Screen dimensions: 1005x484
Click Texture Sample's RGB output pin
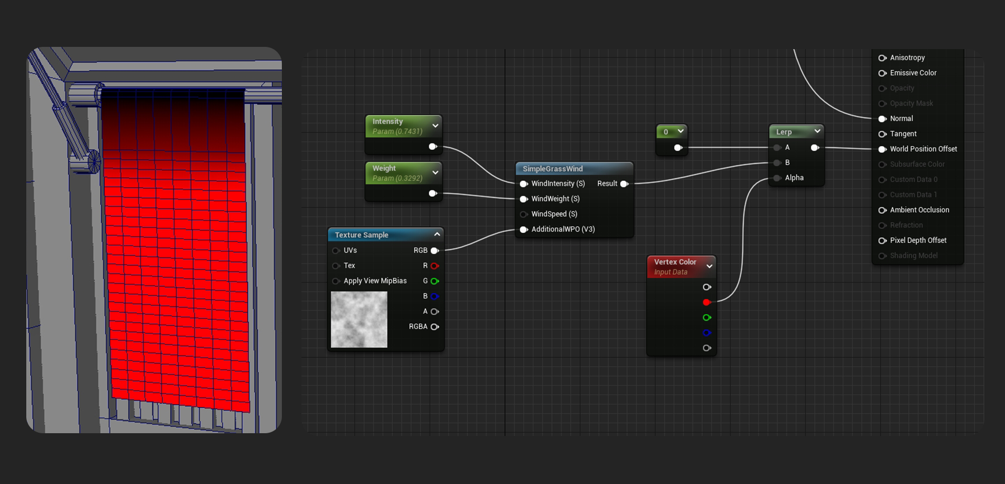click(x=435, y=251)
